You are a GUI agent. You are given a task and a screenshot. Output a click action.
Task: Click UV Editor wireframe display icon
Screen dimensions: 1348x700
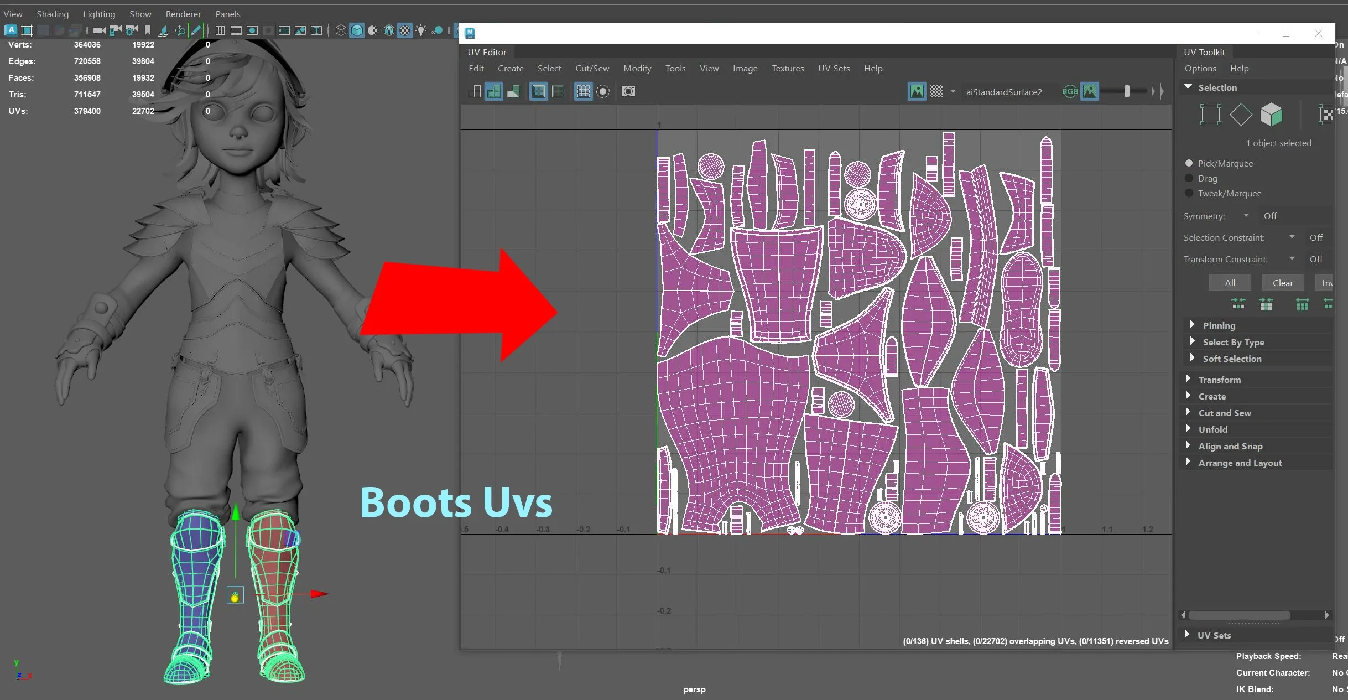475,91
